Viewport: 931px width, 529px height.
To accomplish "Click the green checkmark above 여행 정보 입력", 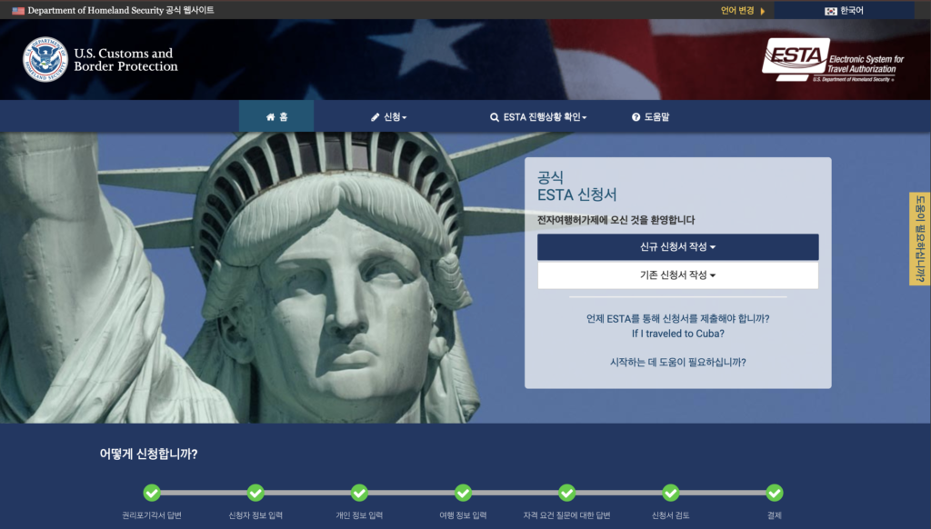I will point(463,493).
